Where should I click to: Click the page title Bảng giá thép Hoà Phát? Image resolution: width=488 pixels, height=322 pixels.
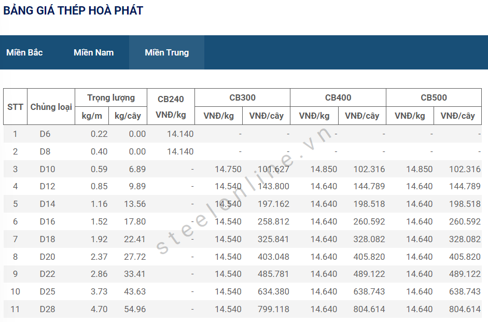click(73, 10)
